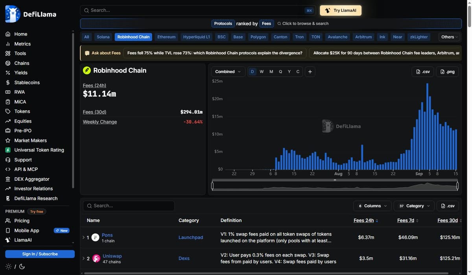Screen dimensions: 472x275
Task: Select the Solana chain tab
Action: coord(103,37)
